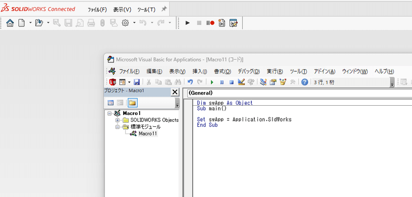Open VBA 編集(E) menu
412x197 pixels.
[x=154, y=71]
